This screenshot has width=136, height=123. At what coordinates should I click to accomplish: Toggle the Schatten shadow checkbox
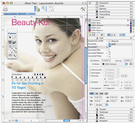click(x=90, y=82)
